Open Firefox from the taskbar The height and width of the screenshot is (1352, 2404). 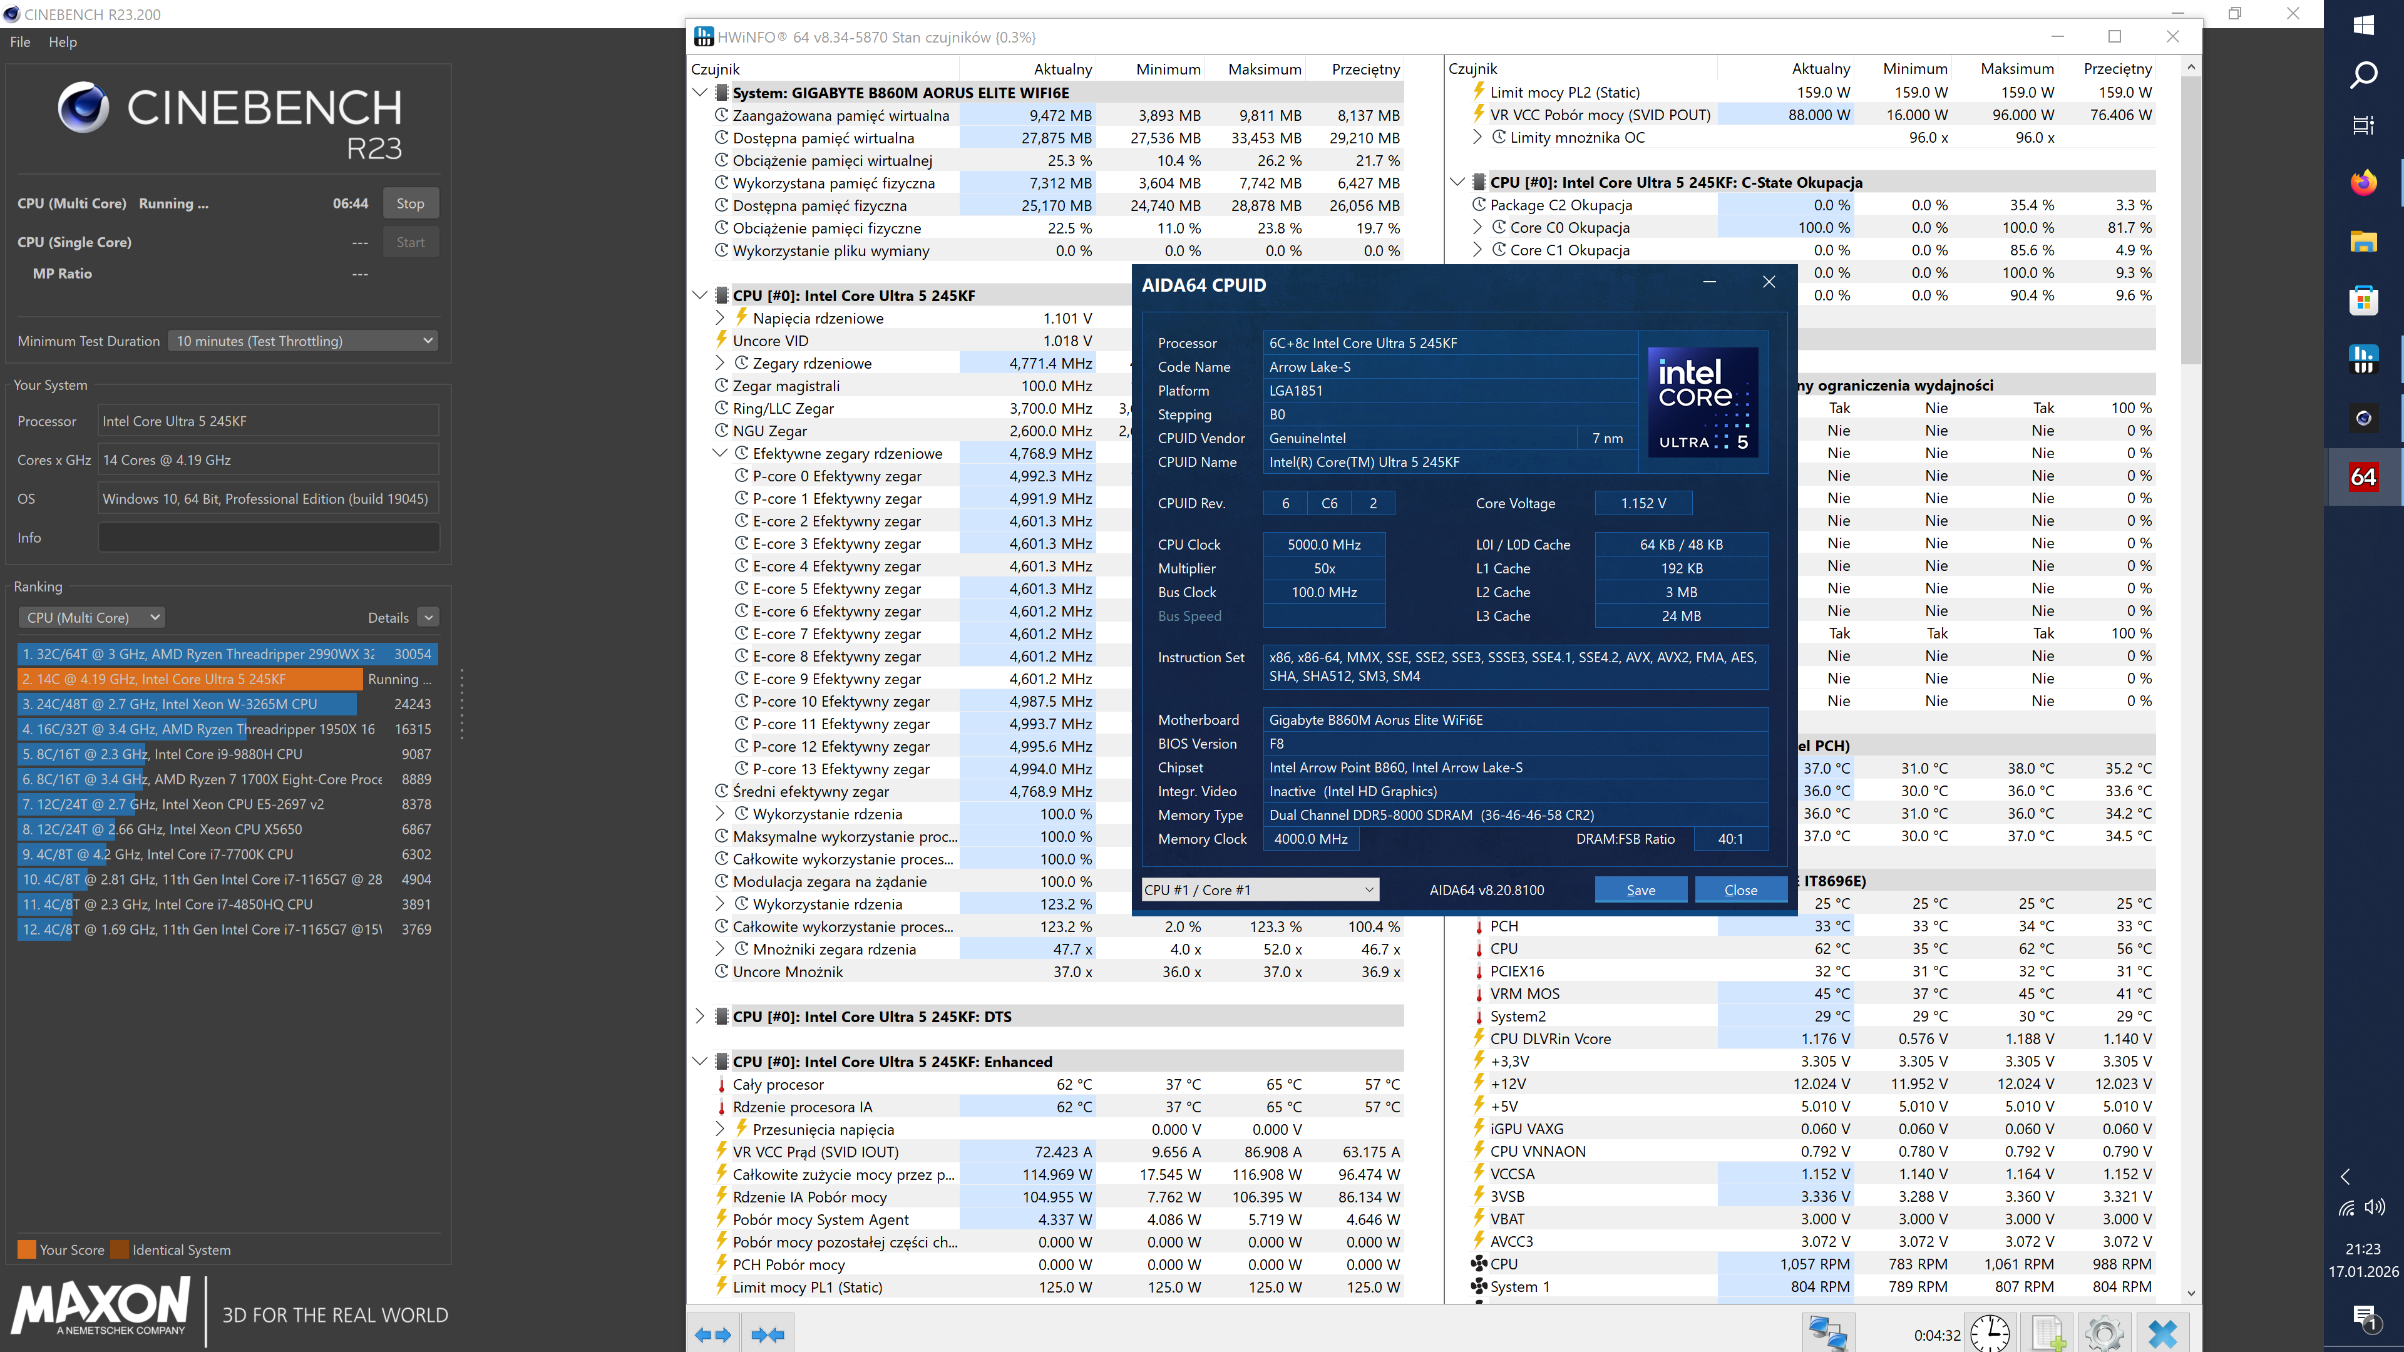pos(2363,183)
